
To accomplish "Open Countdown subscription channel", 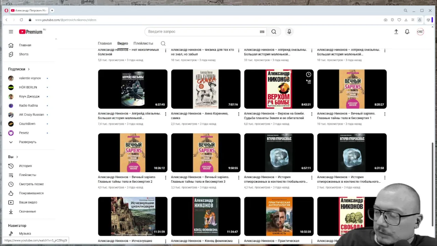I will pyautogui.click(x=27, y=124).
